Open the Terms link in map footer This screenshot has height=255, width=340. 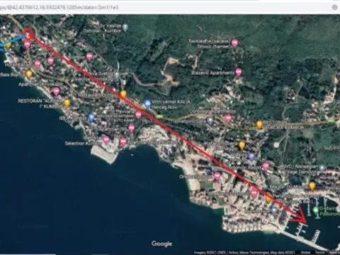319,253
